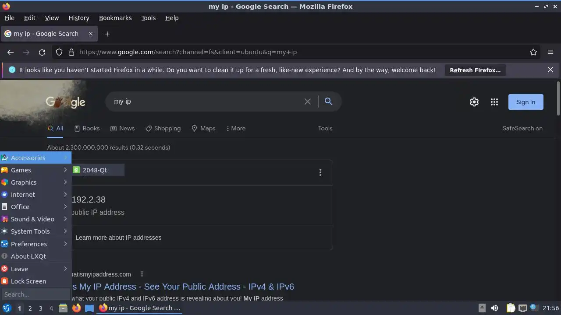Switch to virtual desktop 2
561x315 pixels.
click(30, 308)
